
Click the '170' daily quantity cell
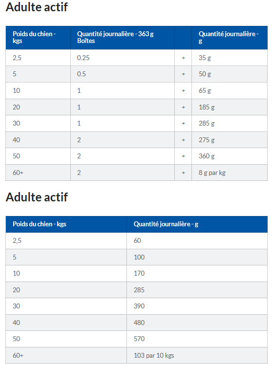[x=197, y=274]
